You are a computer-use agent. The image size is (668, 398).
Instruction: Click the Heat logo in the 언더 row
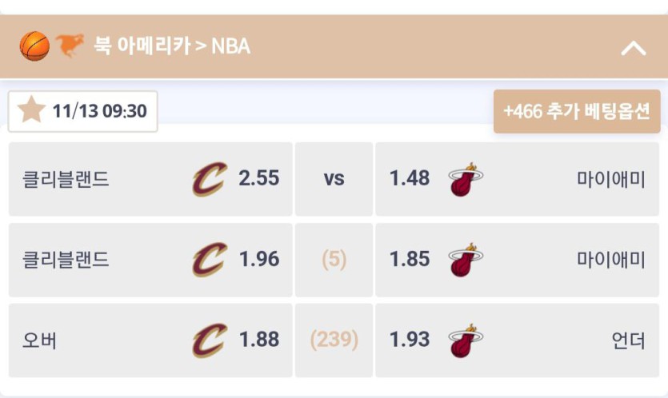point(466,340)
